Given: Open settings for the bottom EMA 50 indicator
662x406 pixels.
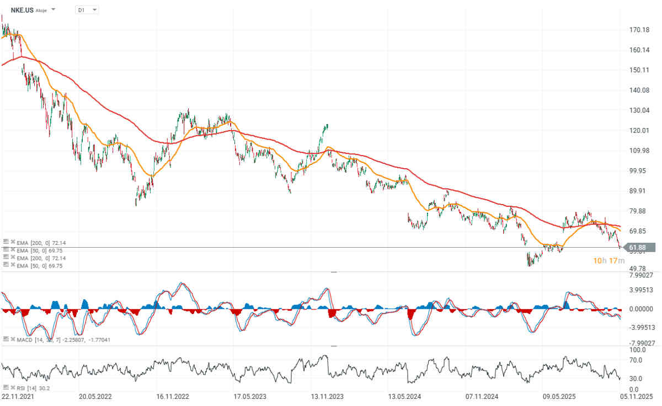Looking at the screenshot, I should [6, 265].
